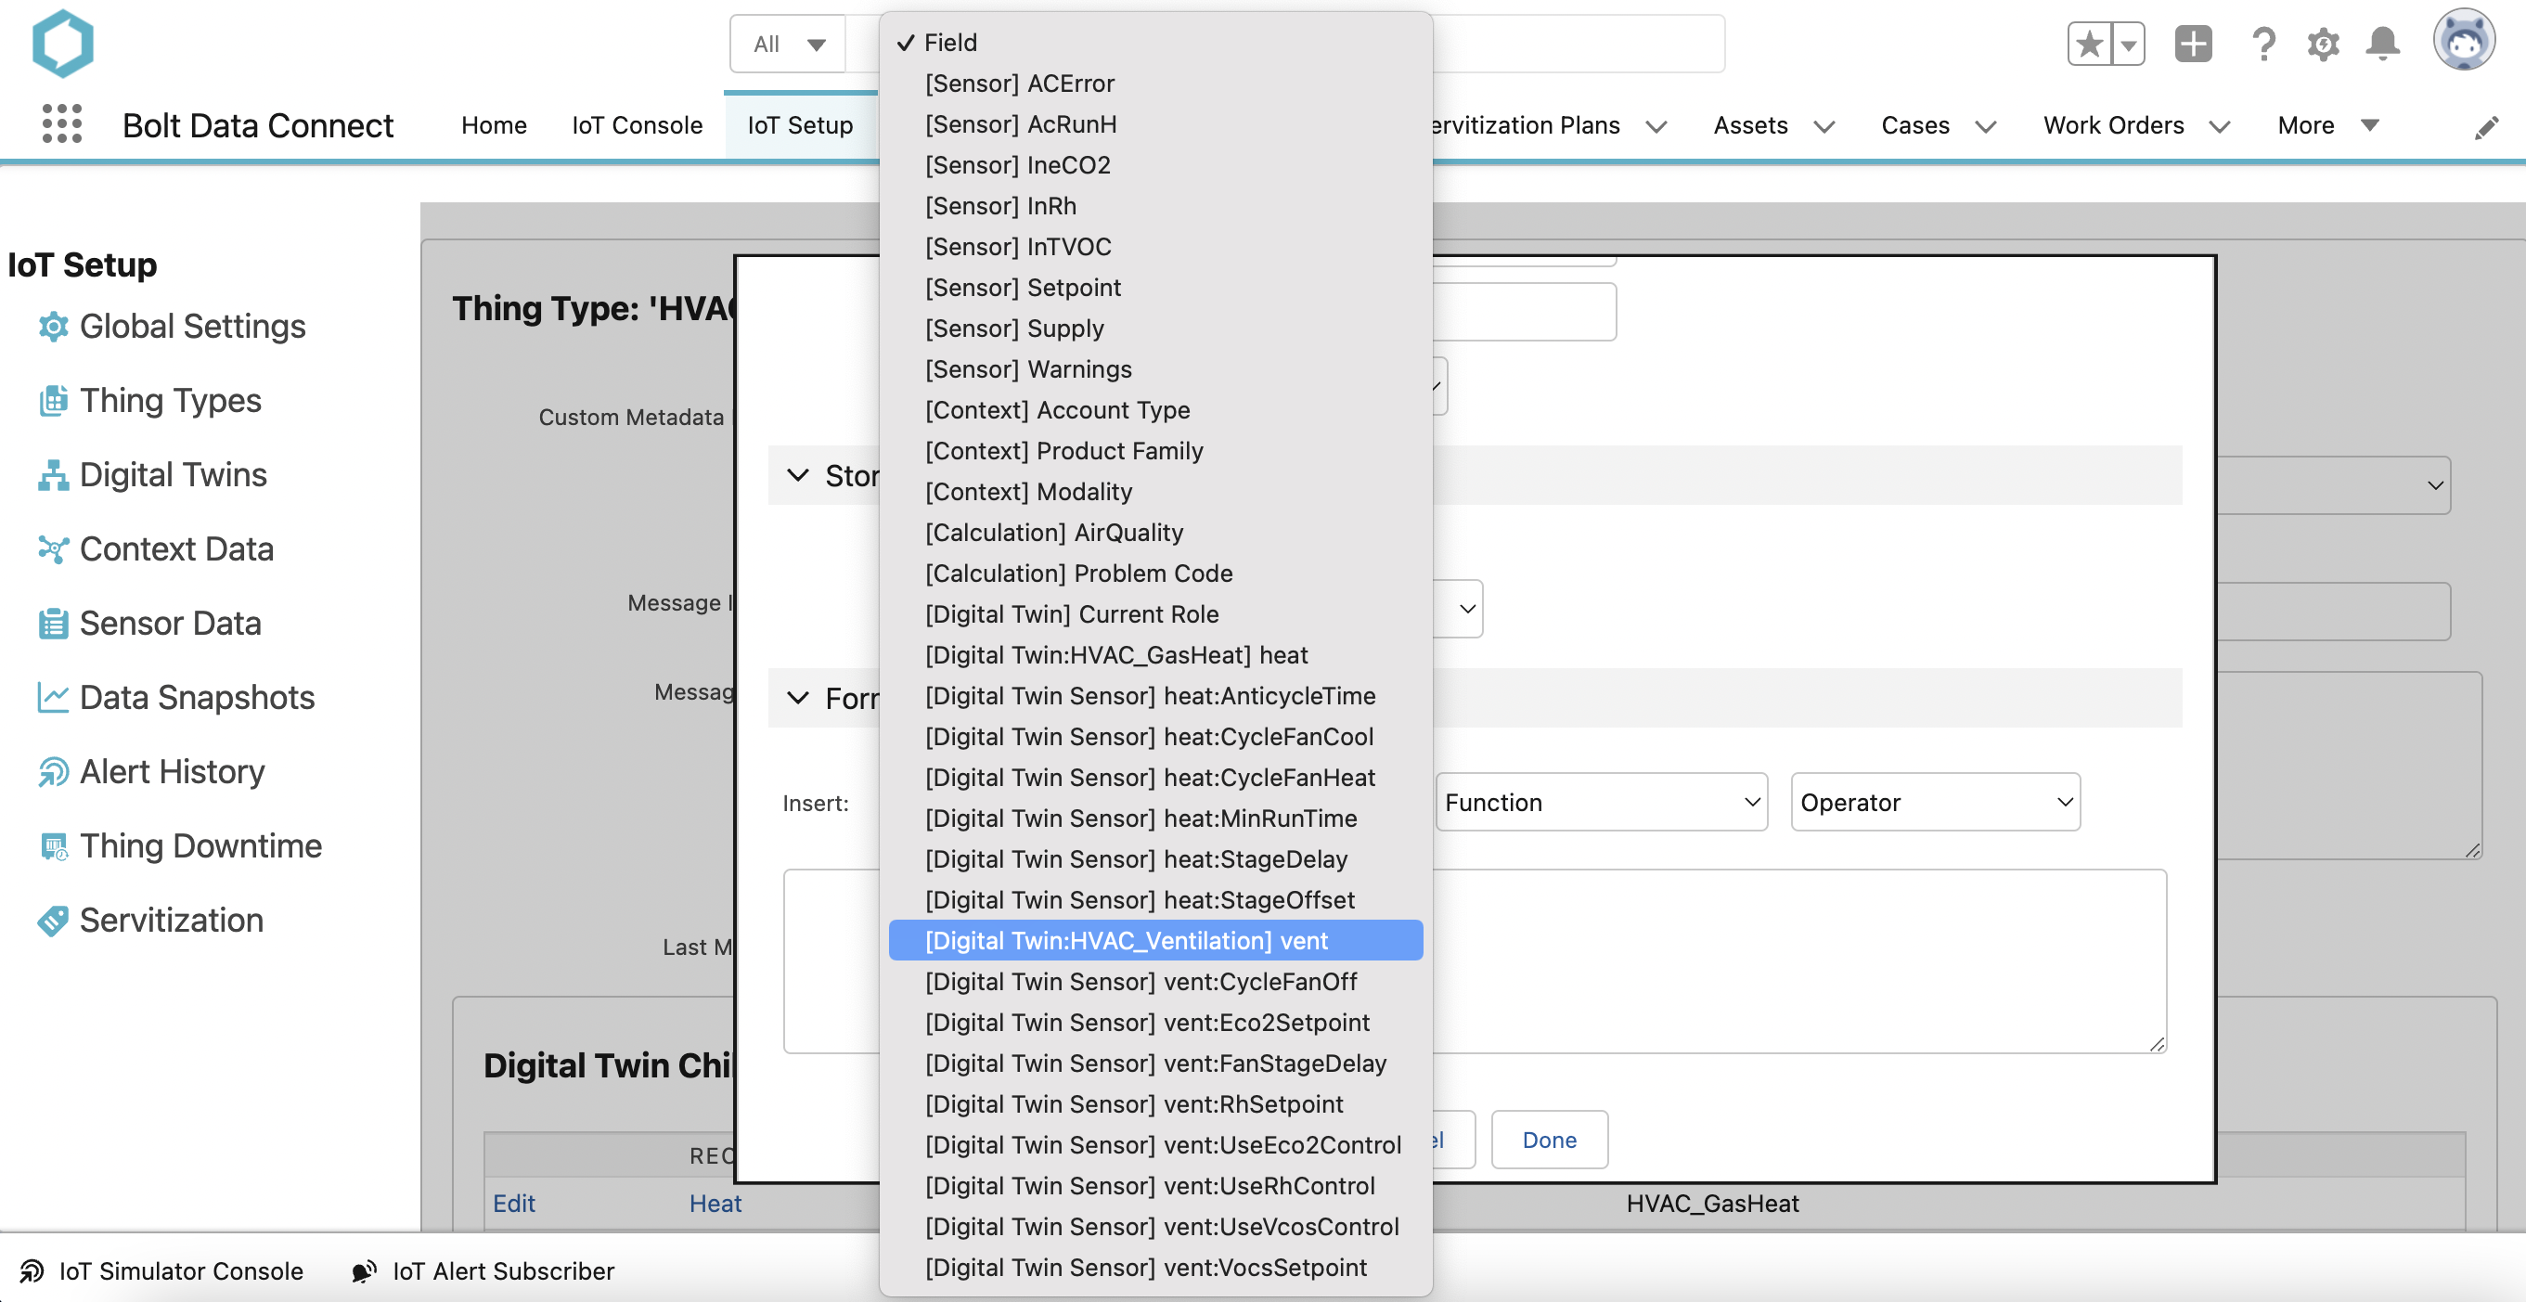This screenshot has width=2526, height=1302.
Task: Click the IoT Alert Subscriber icon
Action: point(364,1270)
